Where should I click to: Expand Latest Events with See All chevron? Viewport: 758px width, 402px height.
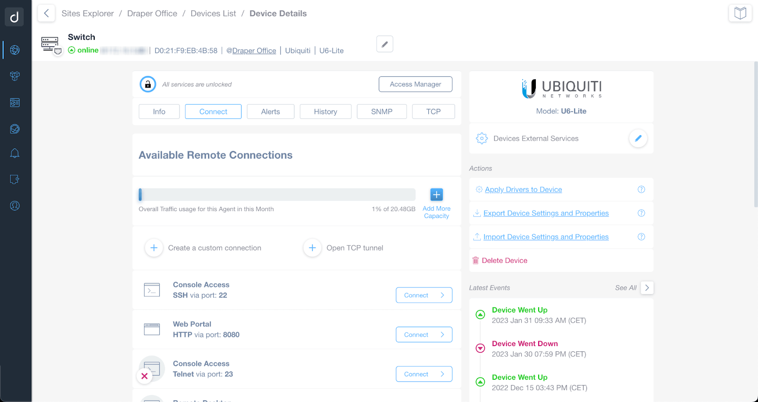coord(647,287)
